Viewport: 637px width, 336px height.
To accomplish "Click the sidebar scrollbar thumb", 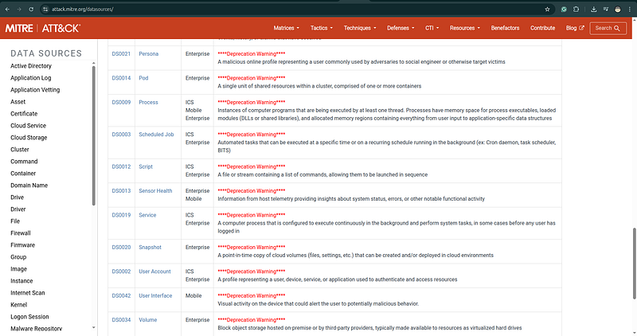I will pos(94,135).
